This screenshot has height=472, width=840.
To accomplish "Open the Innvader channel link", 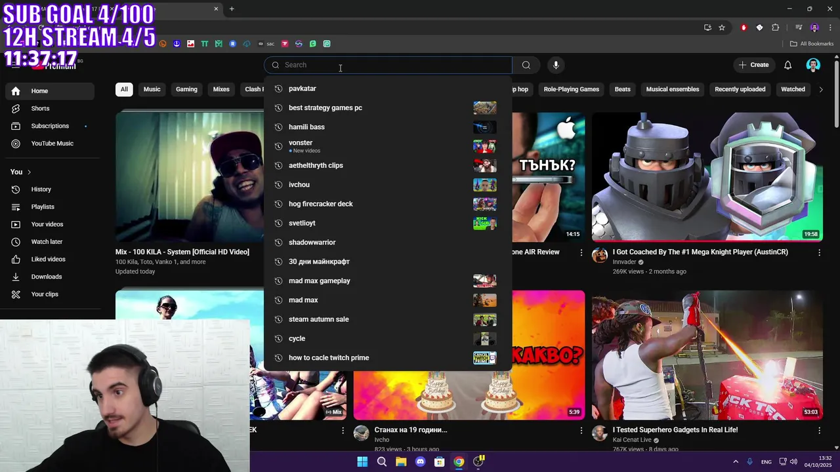I will point(624,262).
